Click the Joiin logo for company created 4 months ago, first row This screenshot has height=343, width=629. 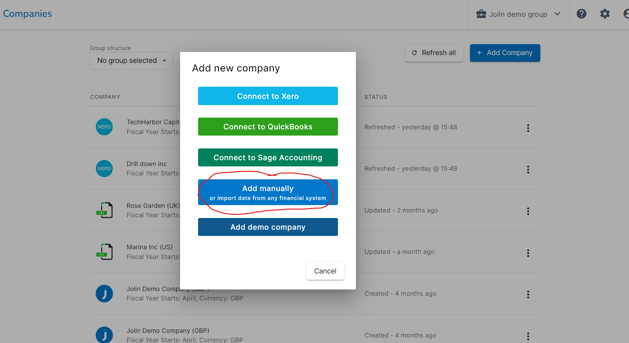click(x=104, y=294)
